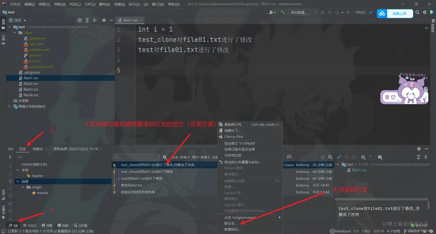Click the Build project hammer icon
The height and width of the screenshot is (234, 436).
click(283, 12)
